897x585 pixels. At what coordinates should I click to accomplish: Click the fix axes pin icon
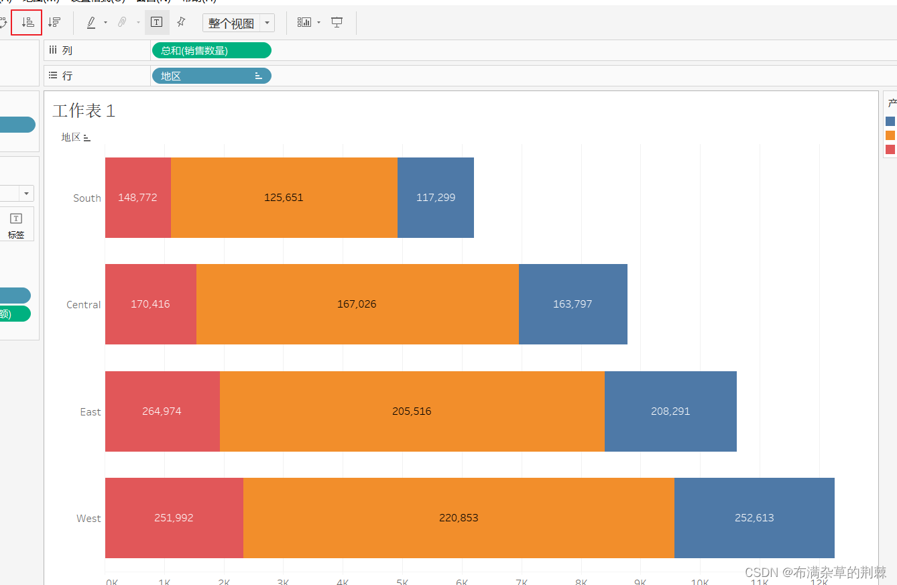[181, 22]
